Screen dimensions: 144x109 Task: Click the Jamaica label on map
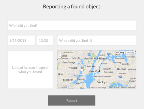(122, 73)
